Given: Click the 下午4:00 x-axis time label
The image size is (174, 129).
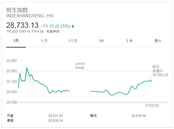Looking at the screenshot, I should (x=152, y=106).
